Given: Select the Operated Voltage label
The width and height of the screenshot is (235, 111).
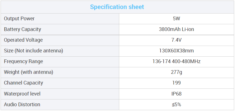Looking at the screenshot, I should pyautogui.click(x=23, y=40).
